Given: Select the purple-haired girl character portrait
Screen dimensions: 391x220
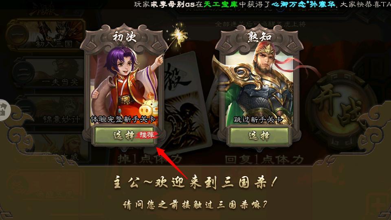Looking at the screenshot, I should [124, 86].
